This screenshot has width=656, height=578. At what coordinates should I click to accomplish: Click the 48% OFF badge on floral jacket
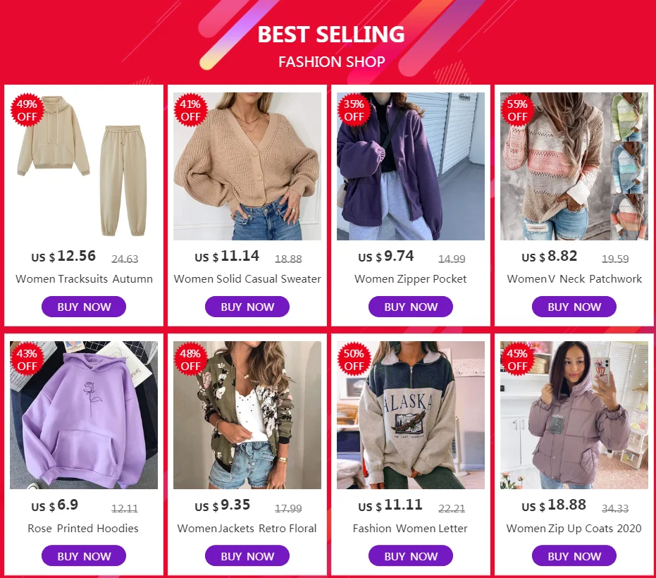(191, 359)
